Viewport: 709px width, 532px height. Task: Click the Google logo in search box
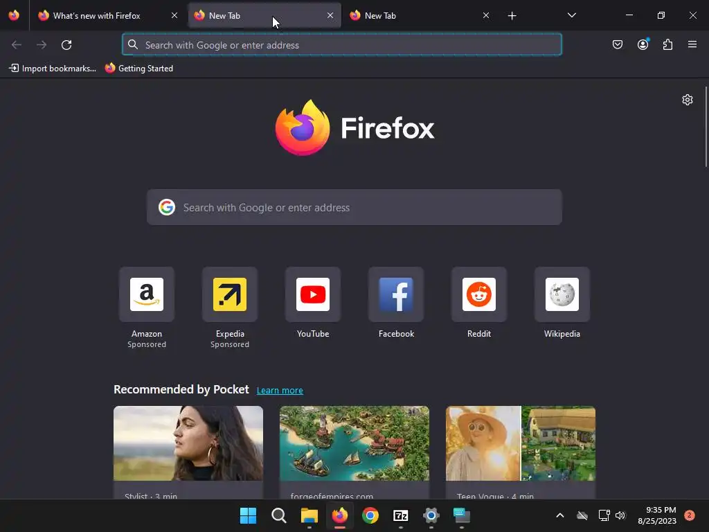click(167, 207)
